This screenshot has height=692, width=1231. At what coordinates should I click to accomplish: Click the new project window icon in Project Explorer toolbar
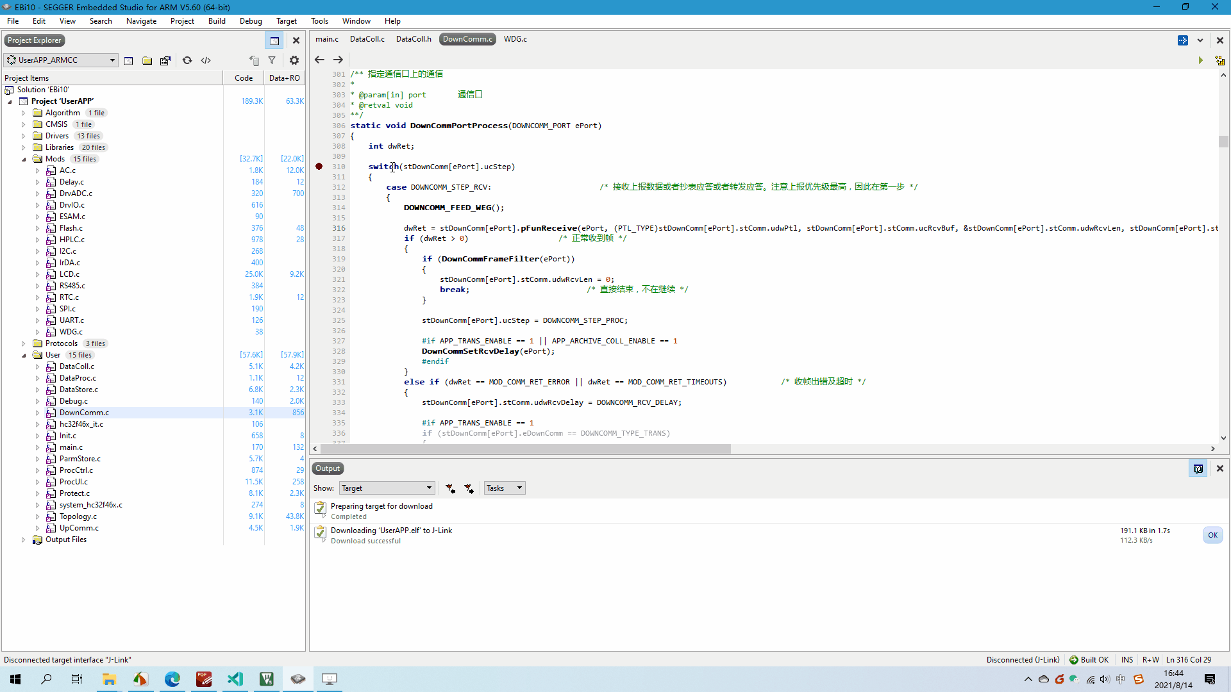pos(128,60)
